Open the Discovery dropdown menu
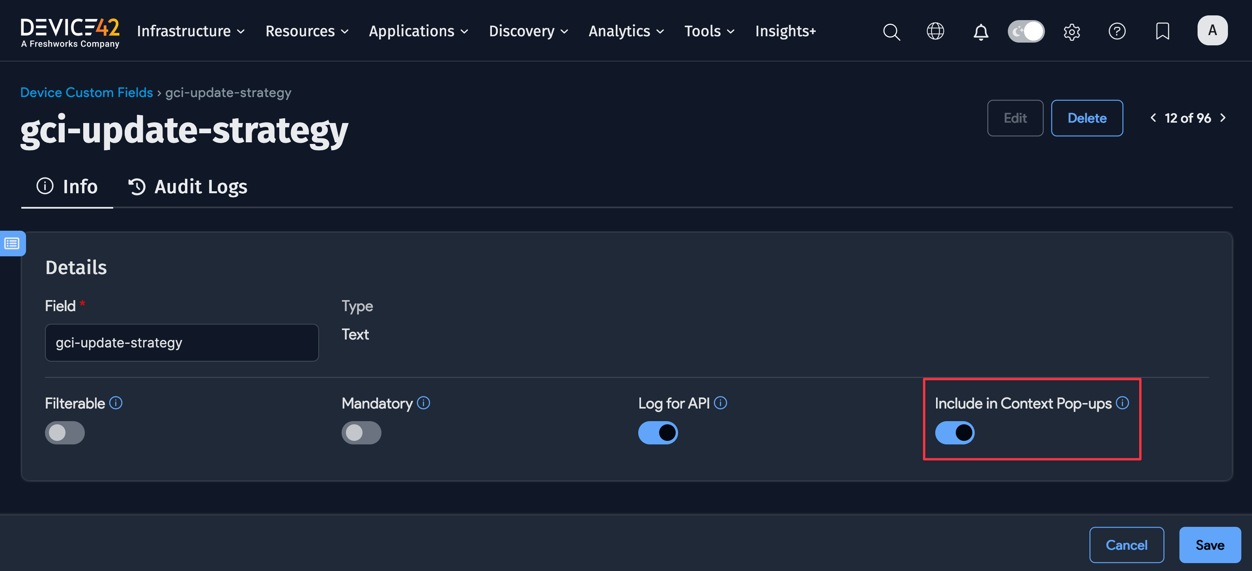The width and height of the screenshot is (1252, 571). coord(528,32)
